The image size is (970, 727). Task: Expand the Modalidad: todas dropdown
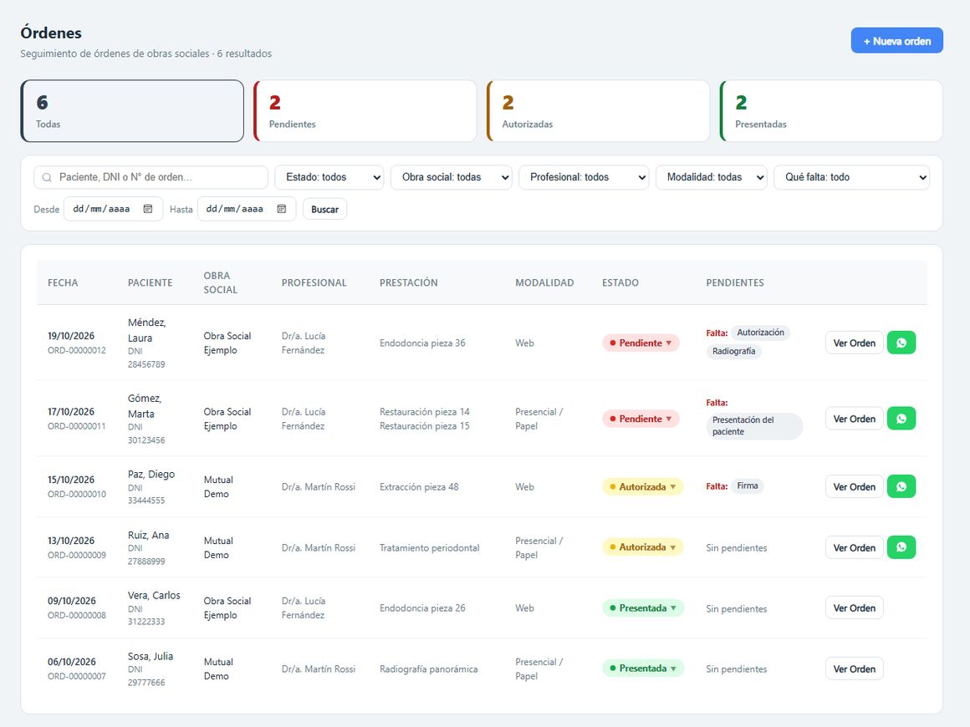[712, 177]
